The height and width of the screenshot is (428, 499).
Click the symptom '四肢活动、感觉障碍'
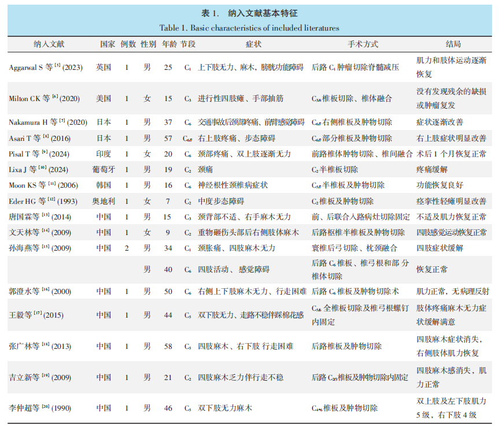click(234, 269)
